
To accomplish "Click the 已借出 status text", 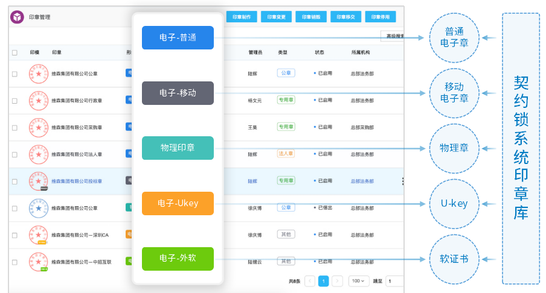I will [x=325, y=207].
